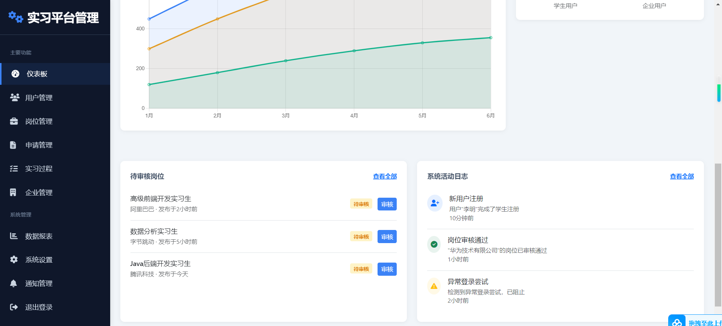This screenshot has height=326, width=722.
Task: Click 审核 button for 数据分析实习生
Action: click(387, 237)
